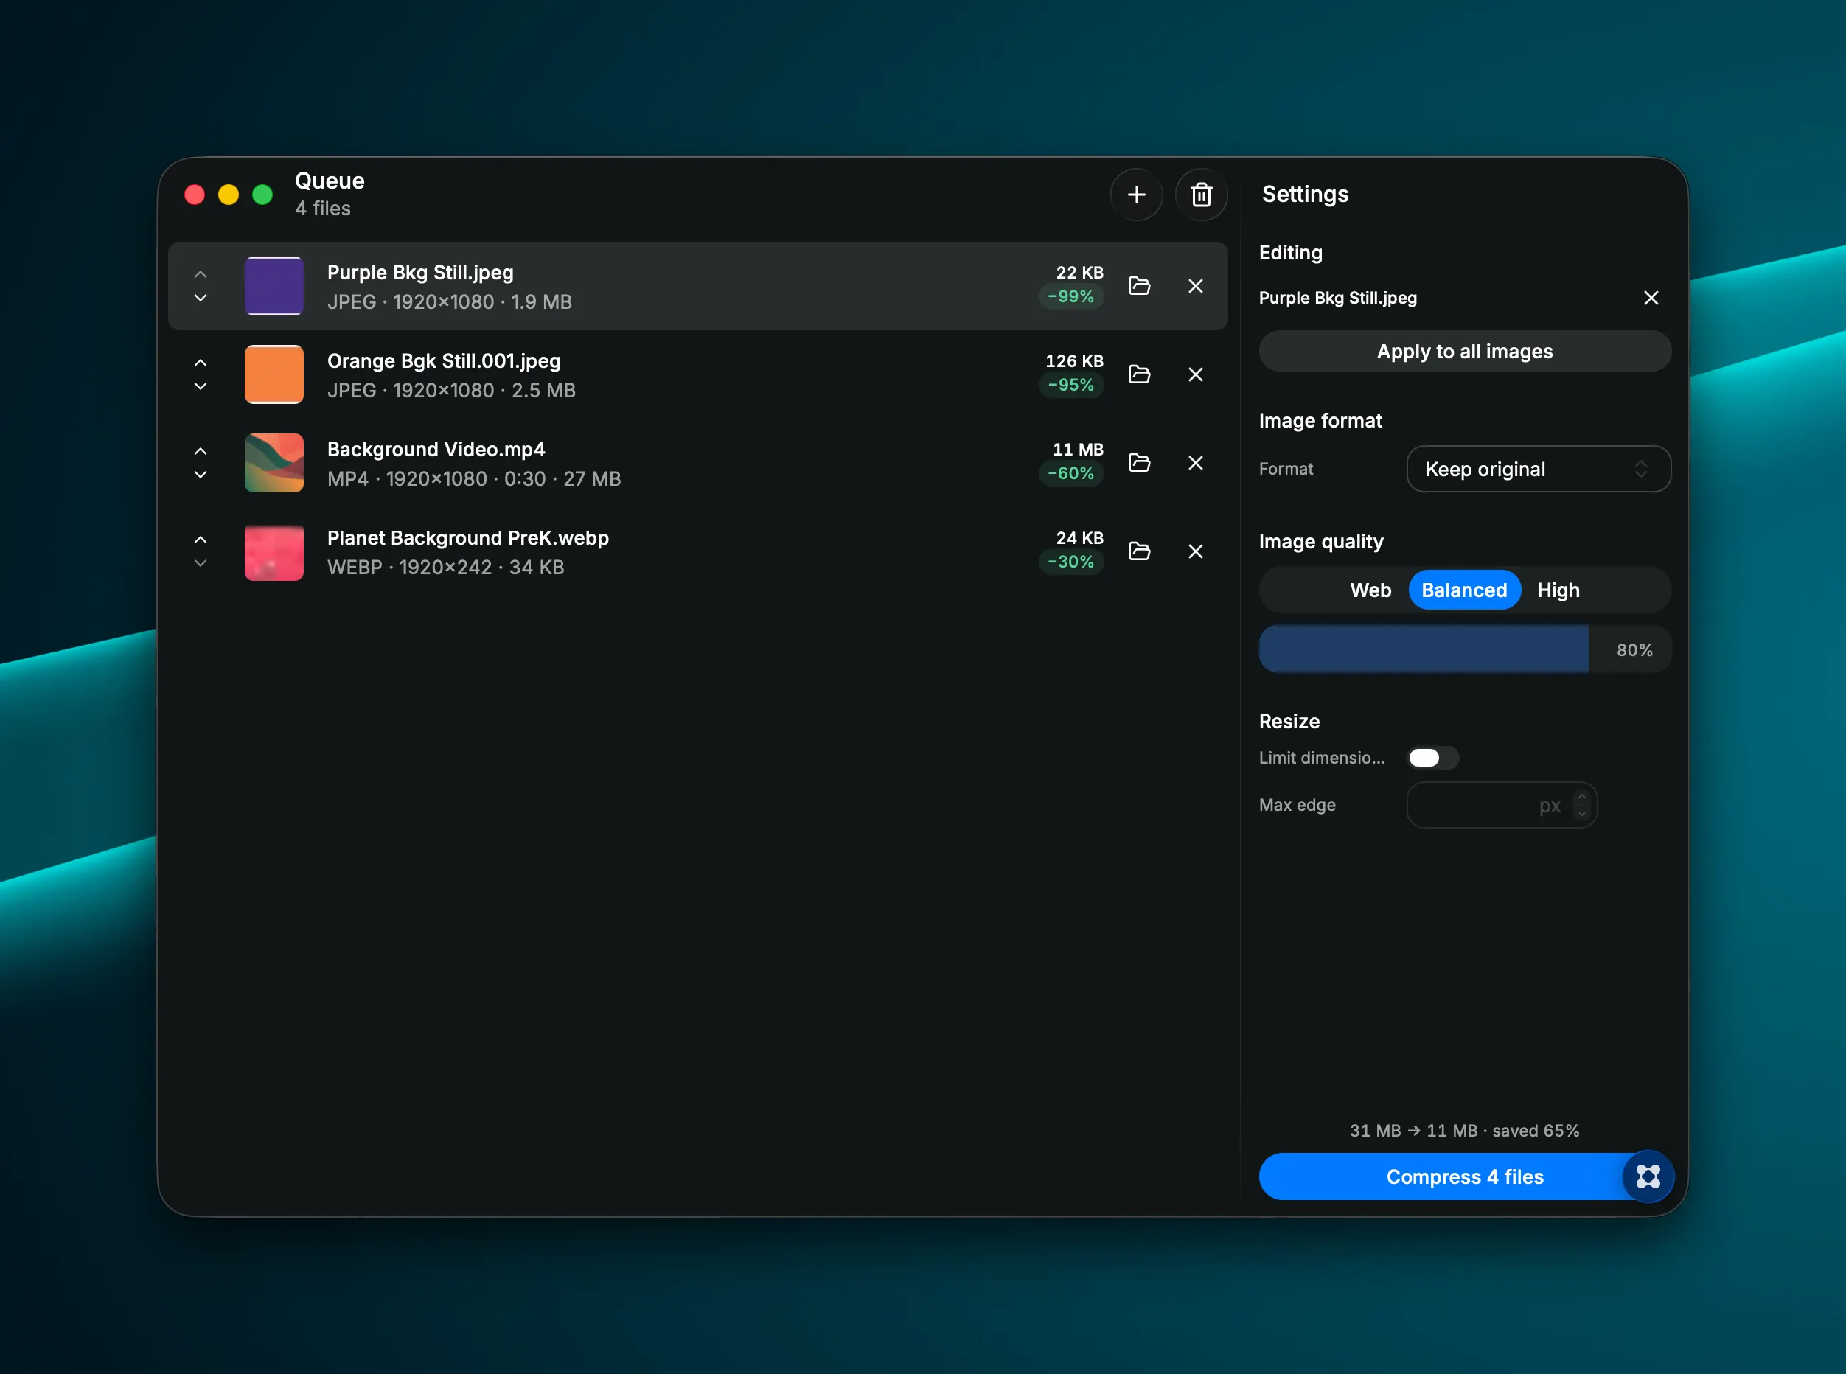The height and width of the screenshot is (1374, 1846).
Task: Move Orange Bgk Still.001.jpeg down
Action: 201,386
